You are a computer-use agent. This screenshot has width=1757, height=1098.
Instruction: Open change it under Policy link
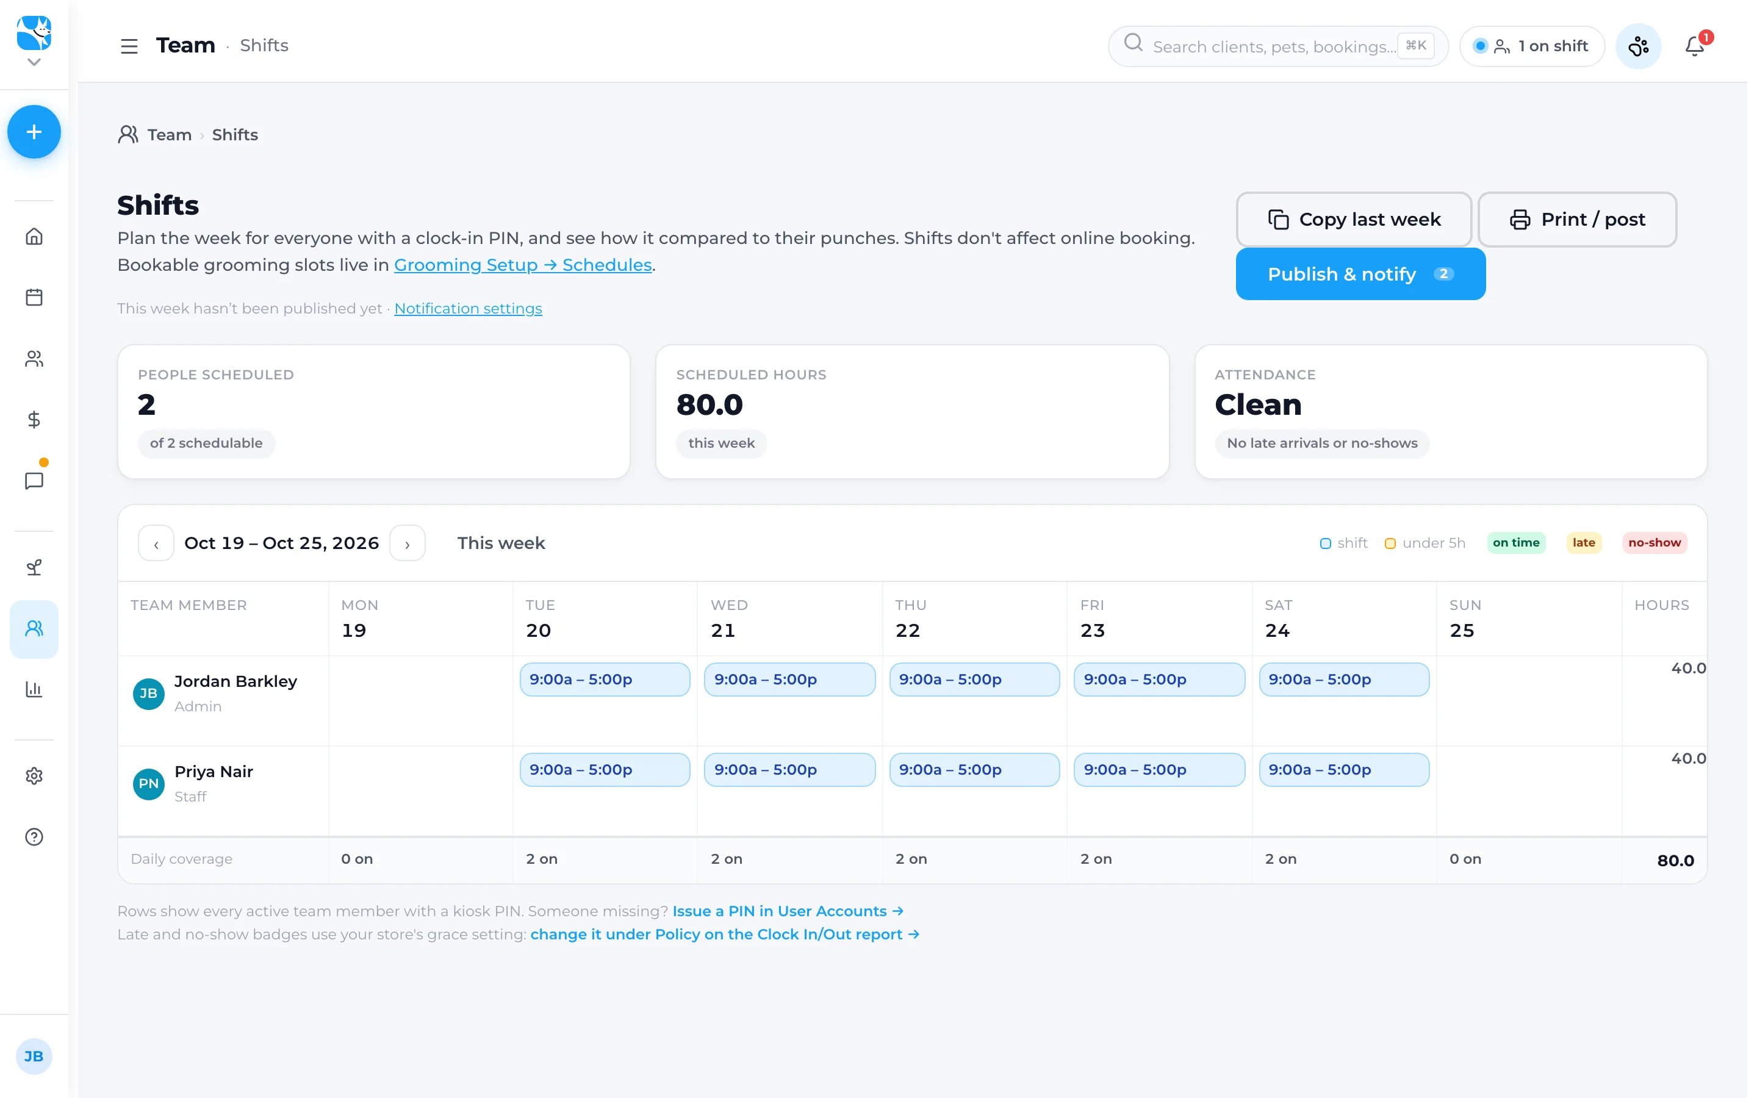pyautogui.click(x=725, y=935)
